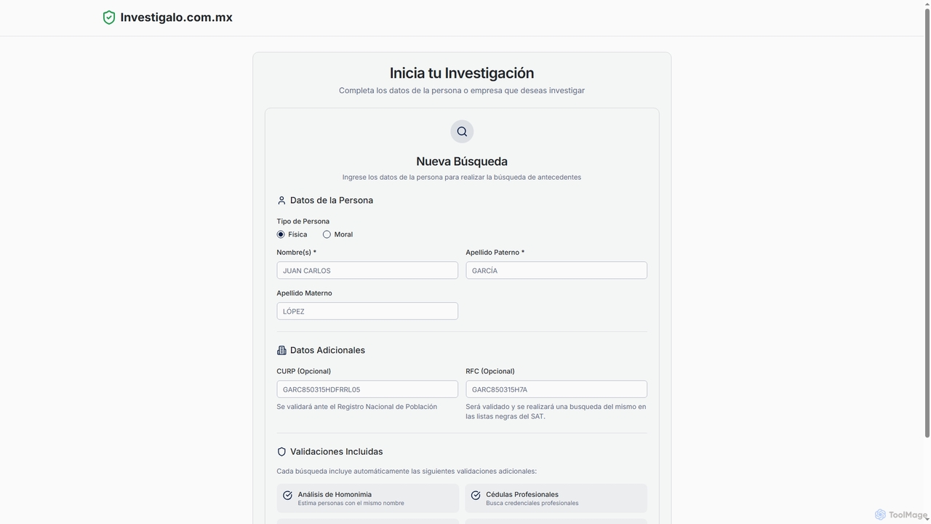Click the person icon beside Datos de la Persona
The image size is (931, 524).
click(x=281, y=200)
